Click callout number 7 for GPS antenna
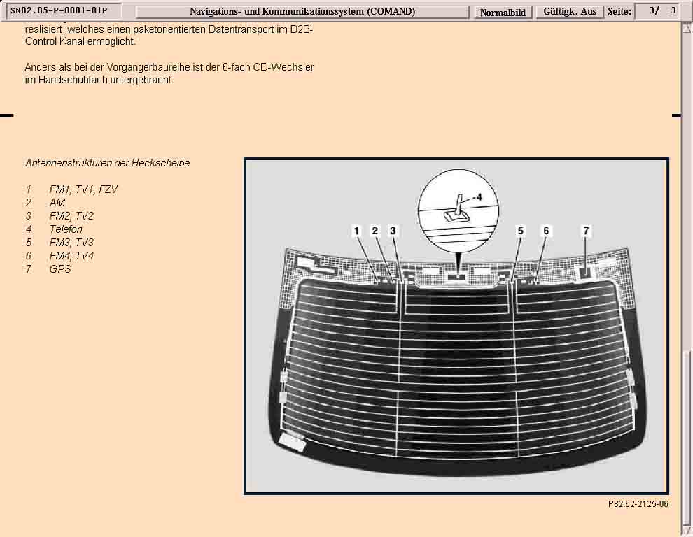 (x=586, y=231)
